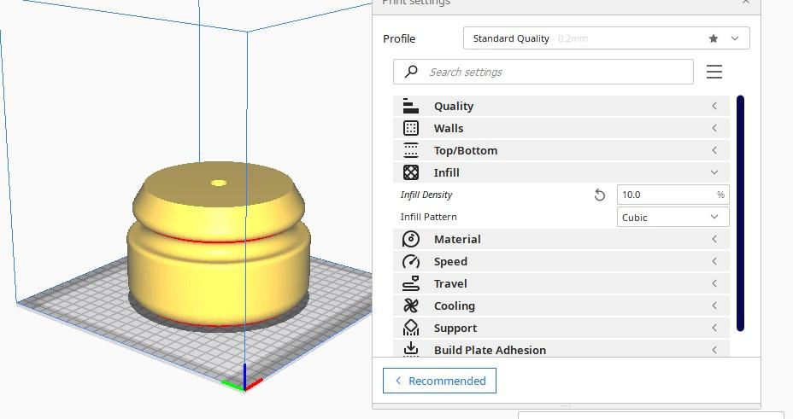Collapse the Infill section chevron
793x419 pixels.
[x=714, y=172]
